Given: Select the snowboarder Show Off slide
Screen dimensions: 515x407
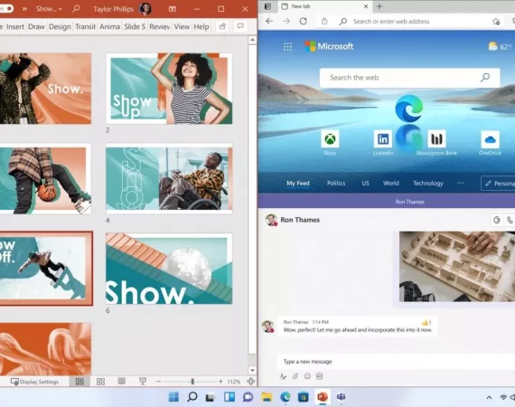Looking at the screenshot, I should point(46,269).
